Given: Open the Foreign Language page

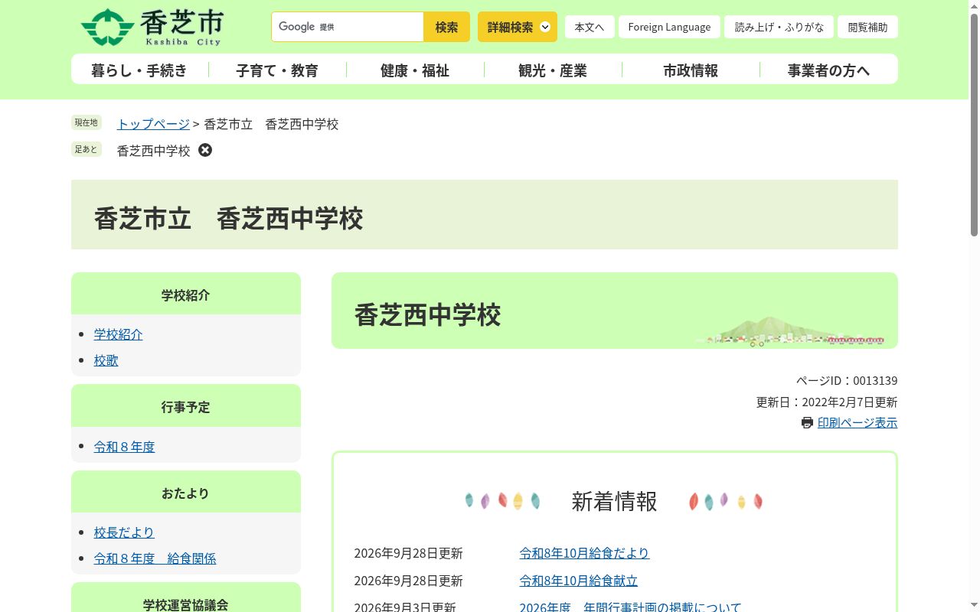Looking at the screenshot, I should tap(669, 27).
